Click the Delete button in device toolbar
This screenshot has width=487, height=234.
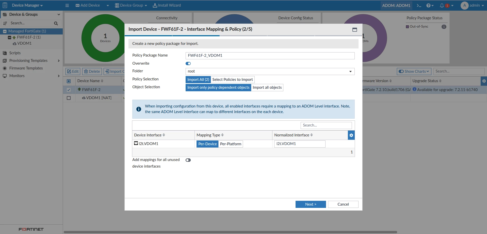92,71
